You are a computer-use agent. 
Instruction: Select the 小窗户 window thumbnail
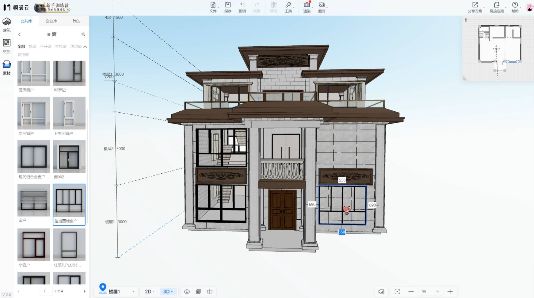pyautogui.click(x=34, y=245)
